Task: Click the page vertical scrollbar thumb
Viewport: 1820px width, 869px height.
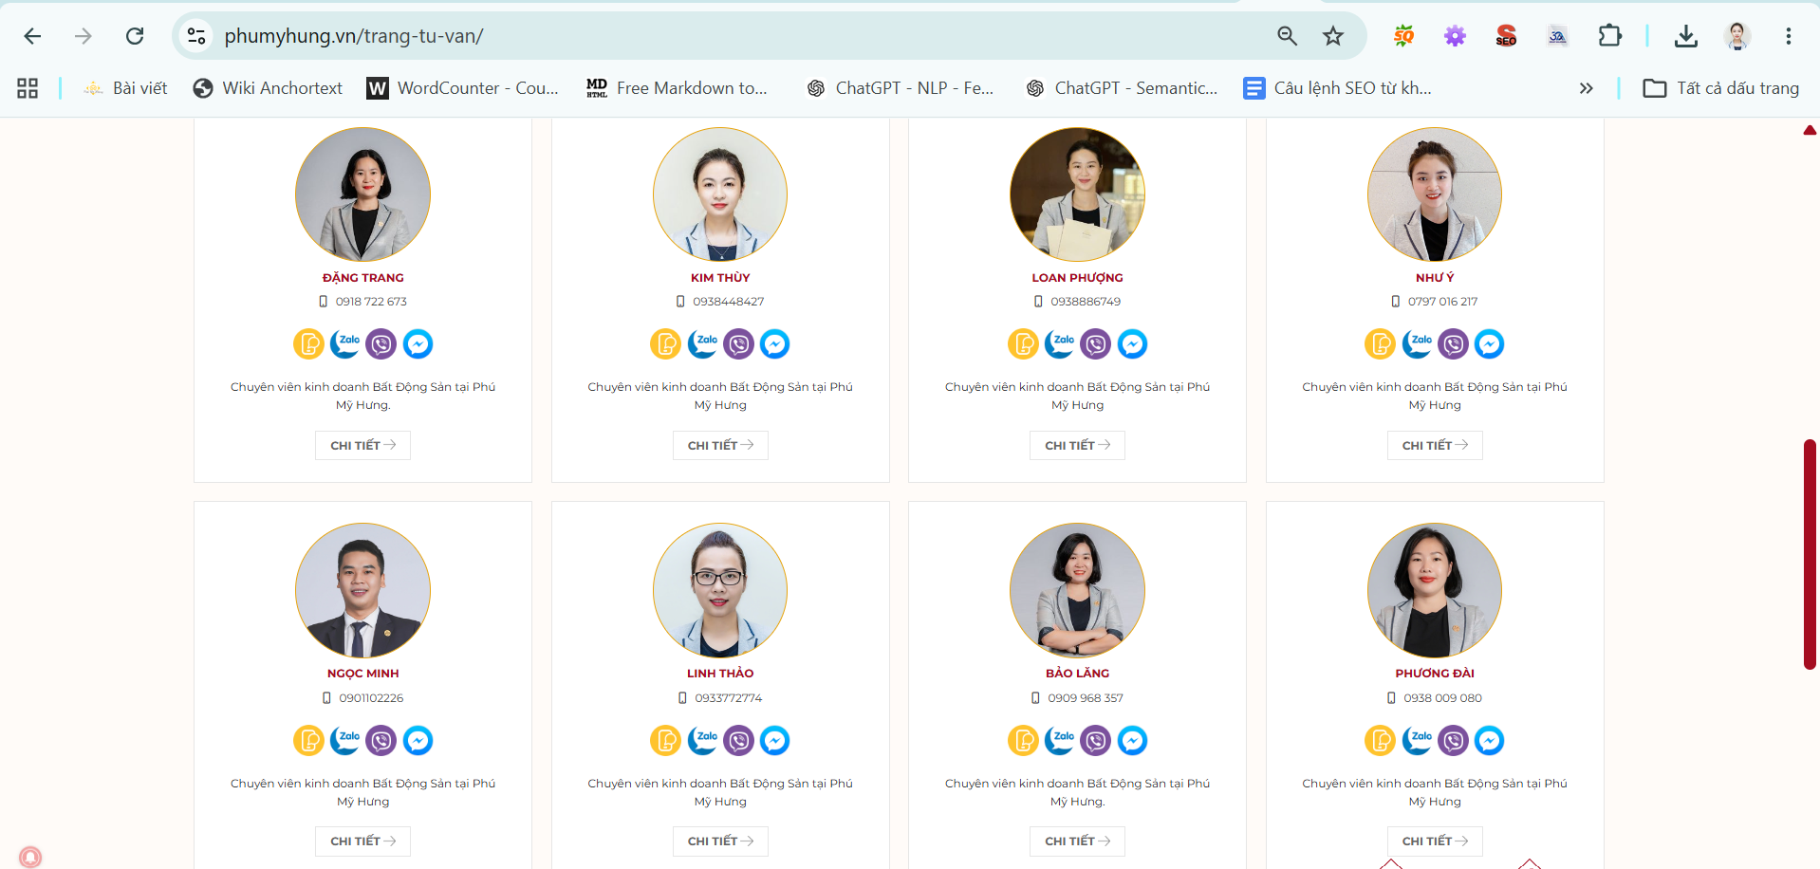Action: (x=1810, y=555)
